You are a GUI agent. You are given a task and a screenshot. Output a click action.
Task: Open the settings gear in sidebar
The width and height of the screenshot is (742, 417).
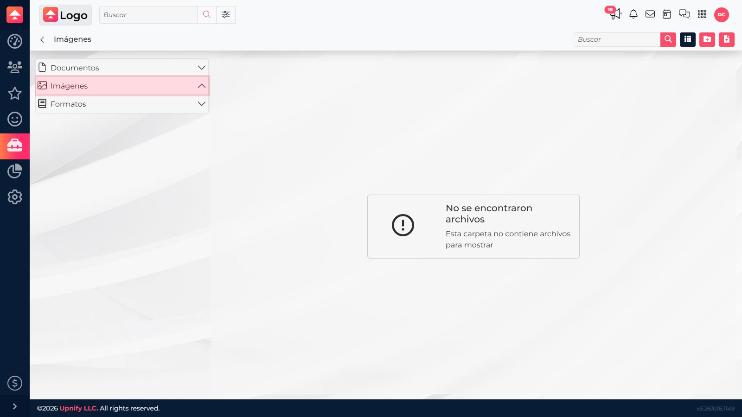[x=15, y=197]
